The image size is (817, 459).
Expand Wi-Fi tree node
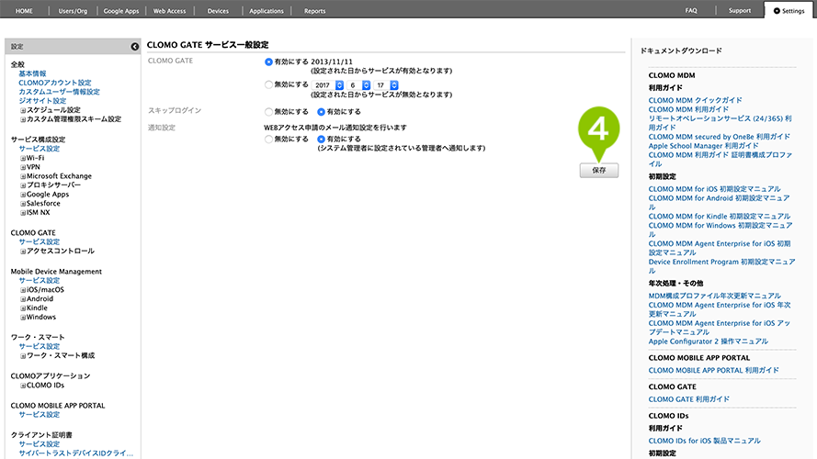23,158
